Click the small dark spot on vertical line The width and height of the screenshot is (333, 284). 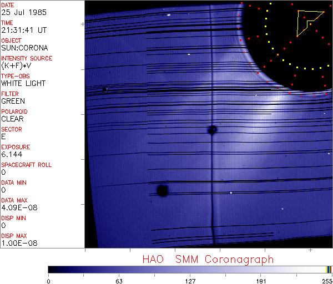(x=212, y=130)
